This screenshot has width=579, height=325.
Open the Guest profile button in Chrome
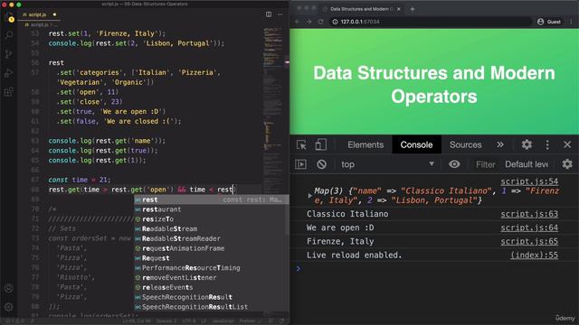click(x=549, y=22)
